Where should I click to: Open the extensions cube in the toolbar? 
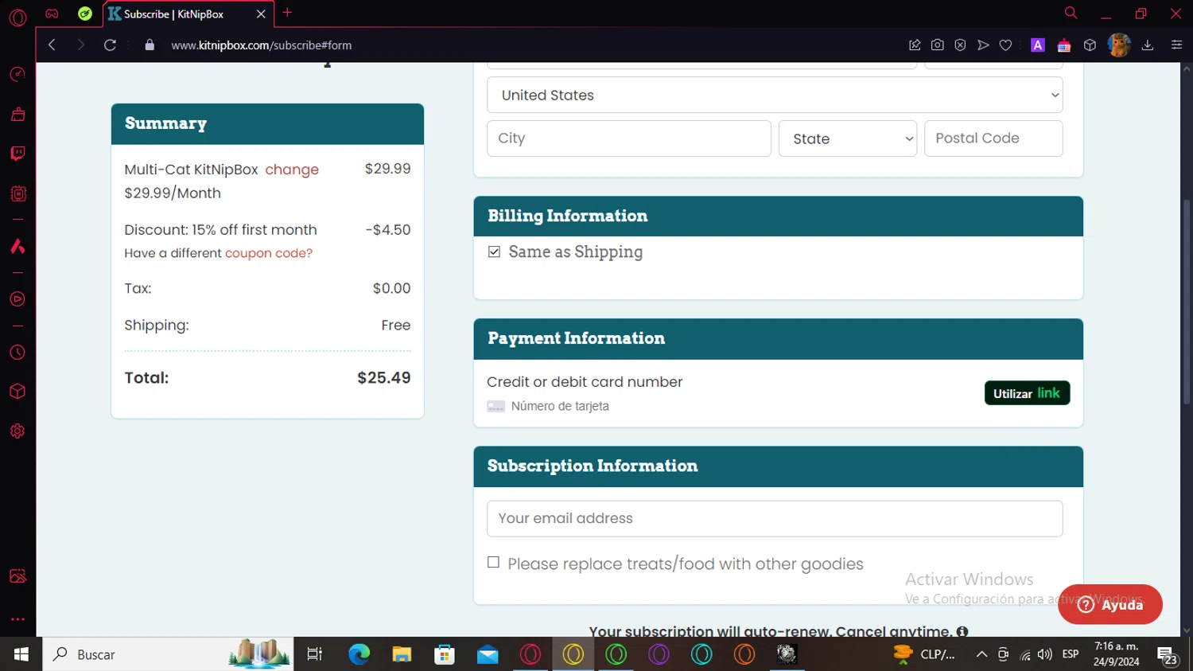click(x=1090, y=45)
